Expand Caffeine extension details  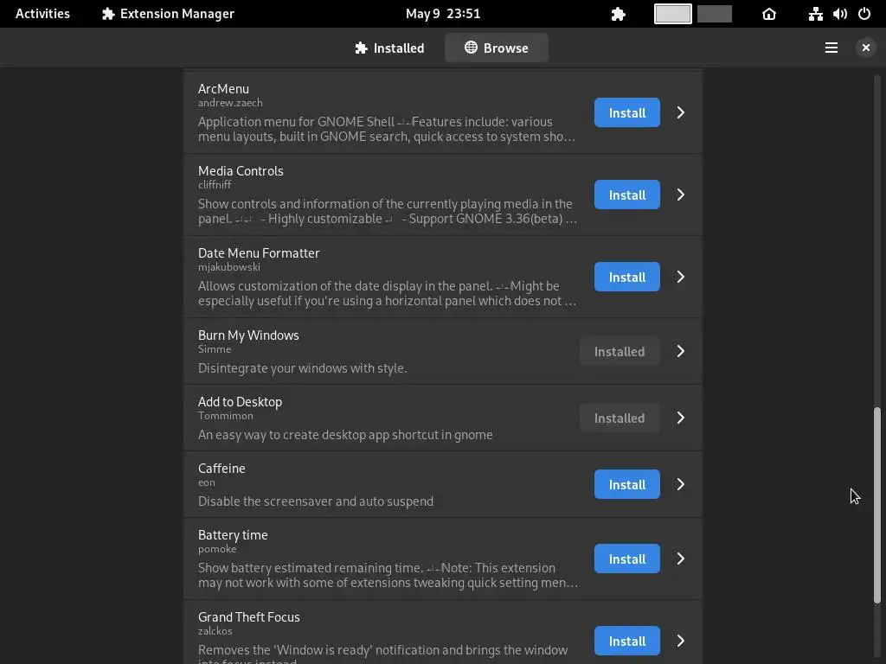681,484
